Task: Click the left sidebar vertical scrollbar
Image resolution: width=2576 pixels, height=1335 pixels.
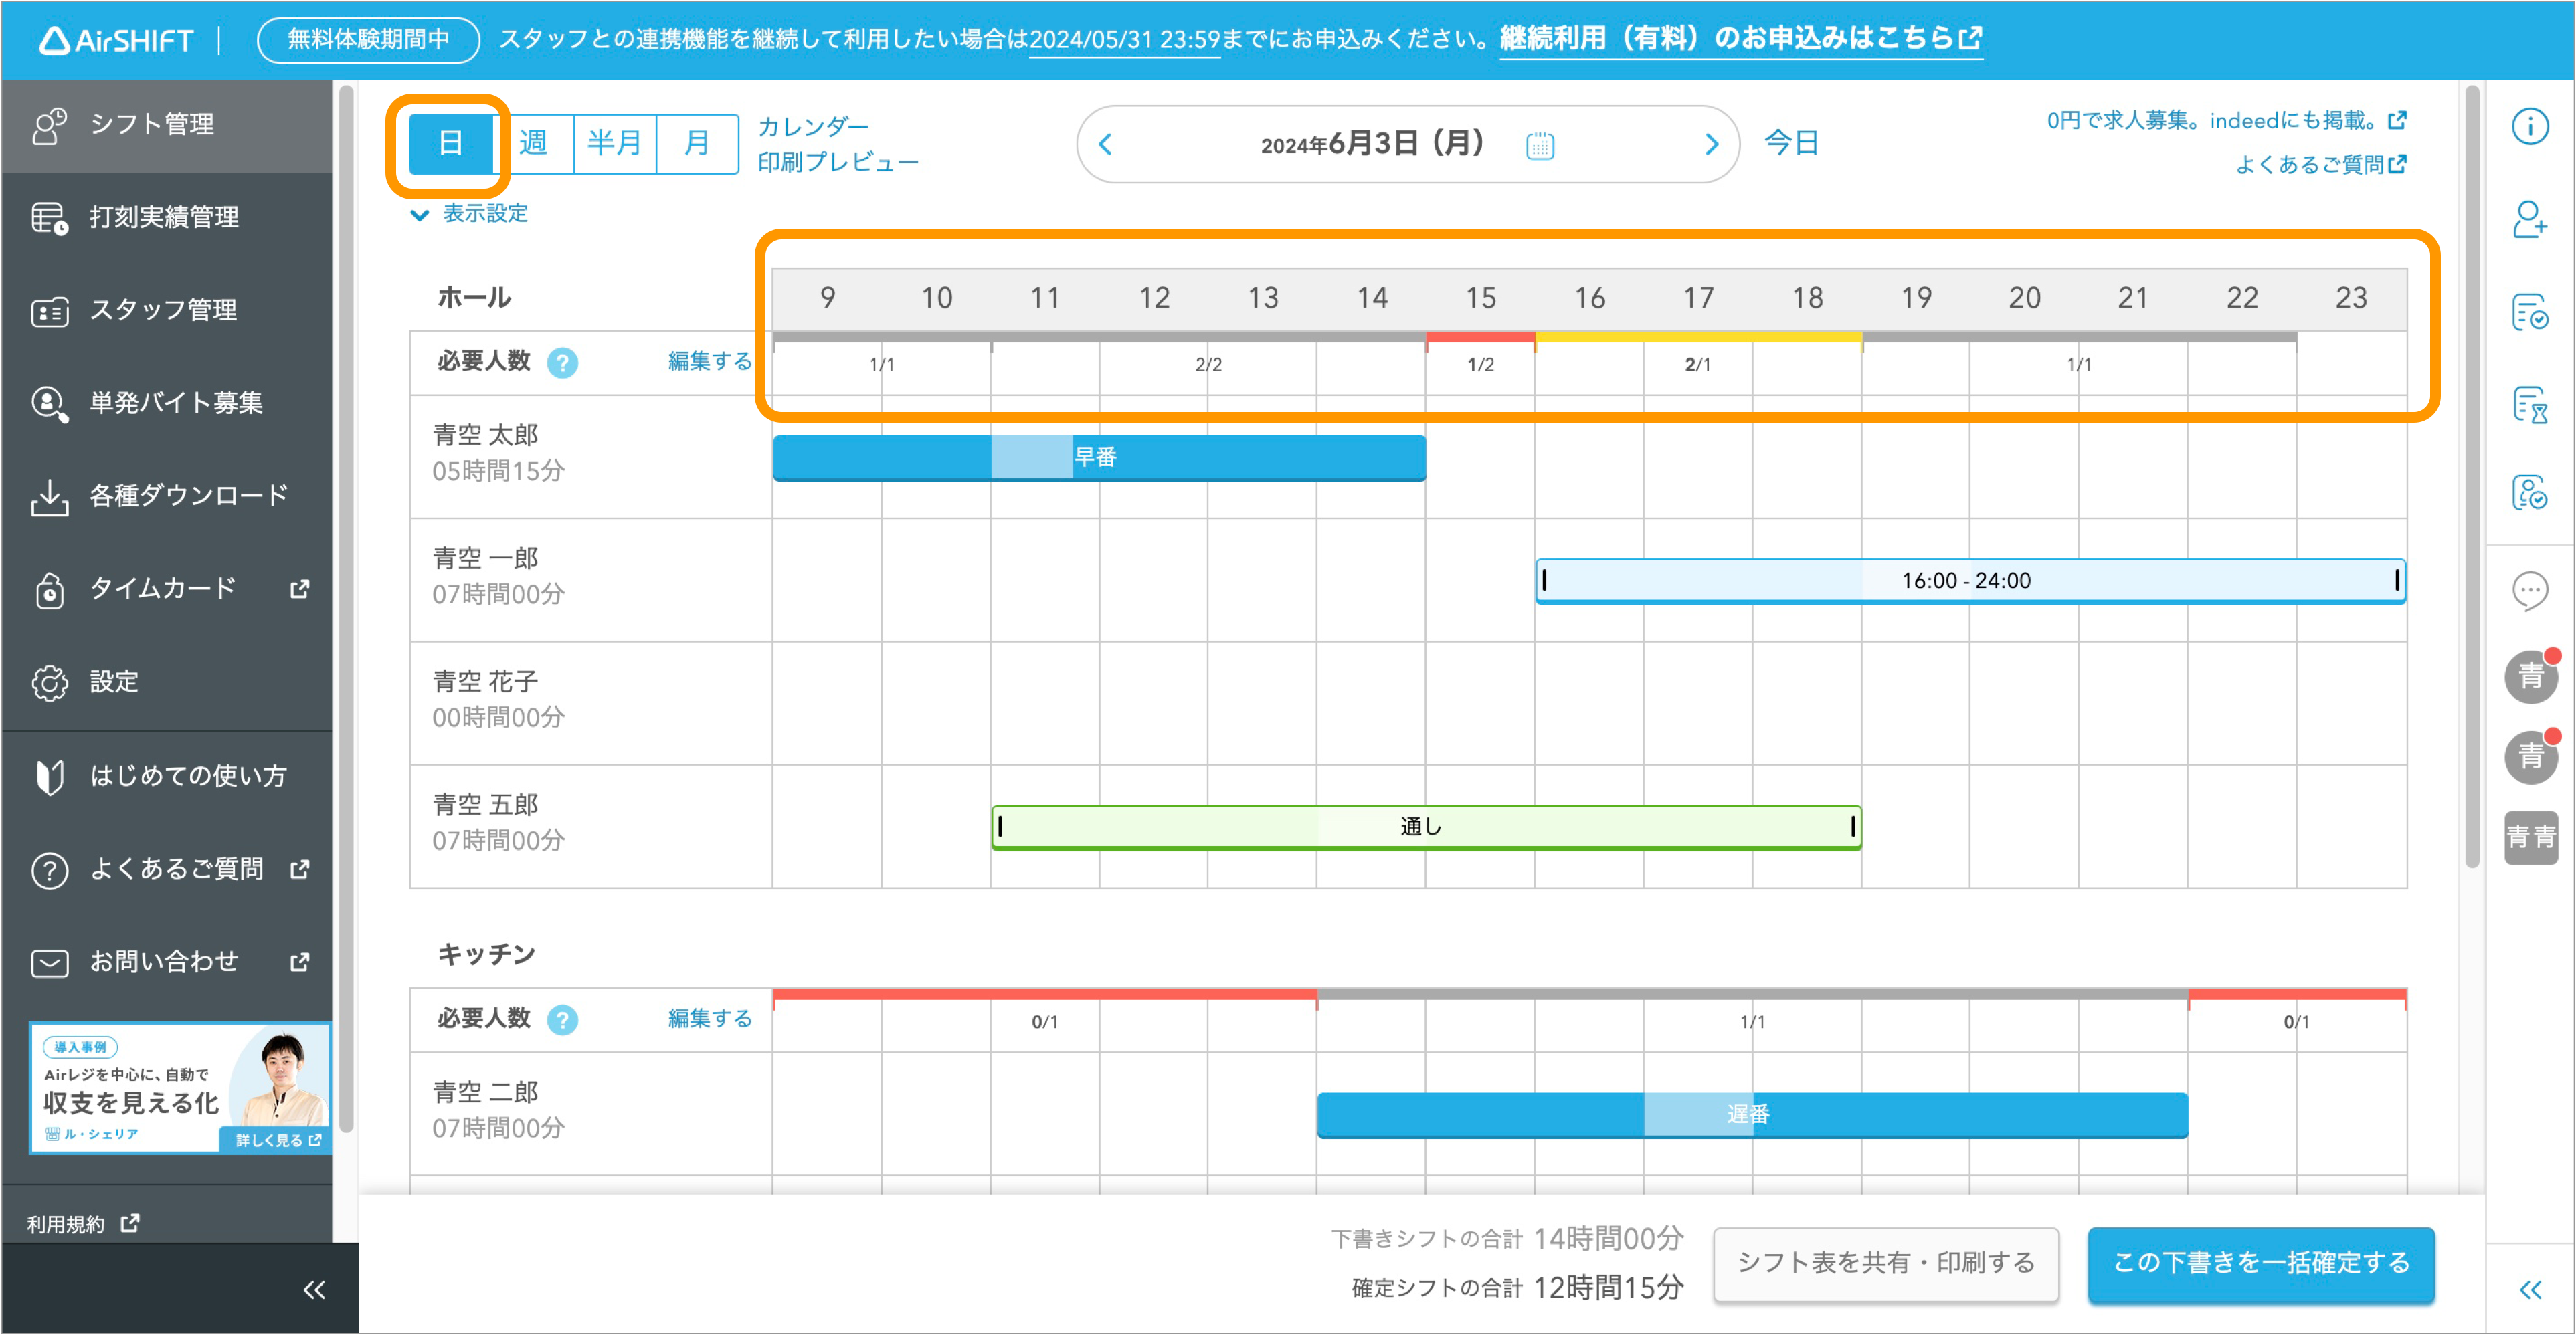Action: coord(346,609)
